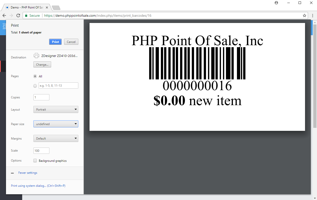Enable the Background graphics checkbox
The image size is (317, 200).
click(35, 161)
